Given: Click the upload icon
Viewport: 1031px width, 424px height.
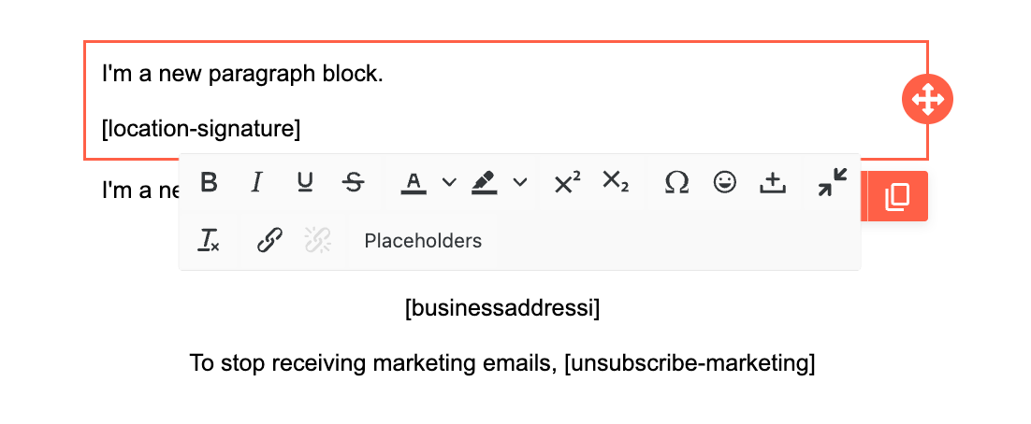Looking at the screenshot, I should (x=772, y=182).
